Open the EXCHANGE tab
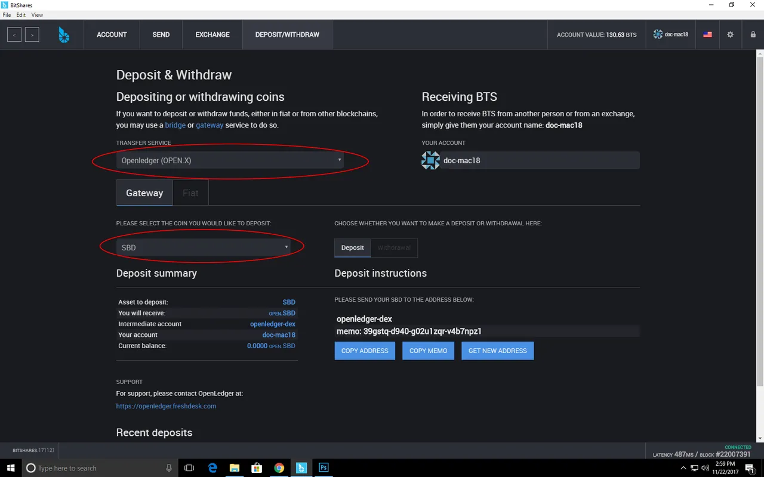 coord(212,35)
